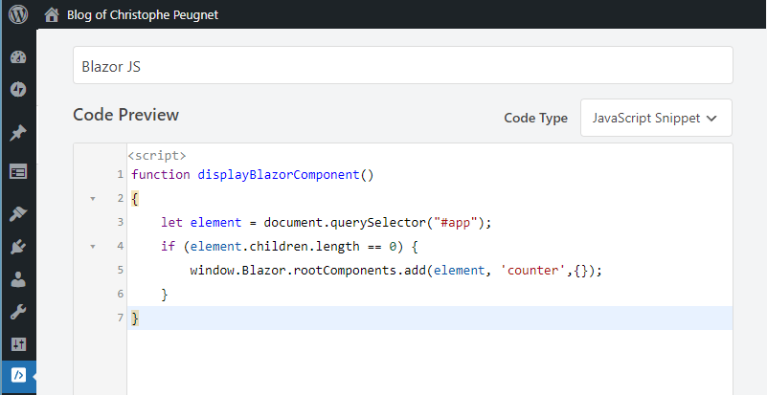Collapse the code fold arrow at line 2

click(93, 199)
